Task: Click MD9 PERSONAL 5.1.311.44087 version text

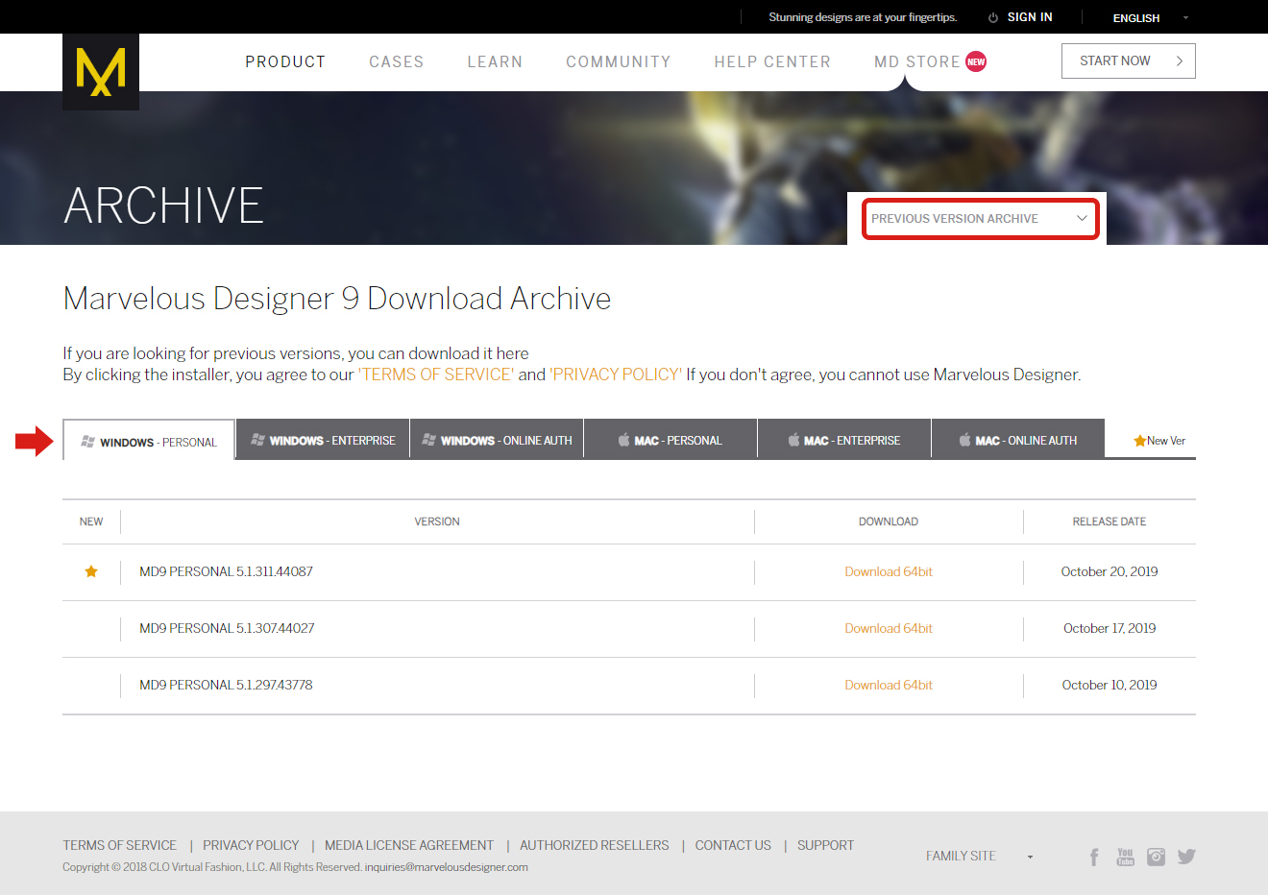Action: click(x=226, y=571)
